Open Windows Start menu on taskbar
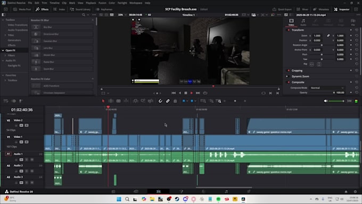This screenshot has height=204, width=362. coord(119,199)
